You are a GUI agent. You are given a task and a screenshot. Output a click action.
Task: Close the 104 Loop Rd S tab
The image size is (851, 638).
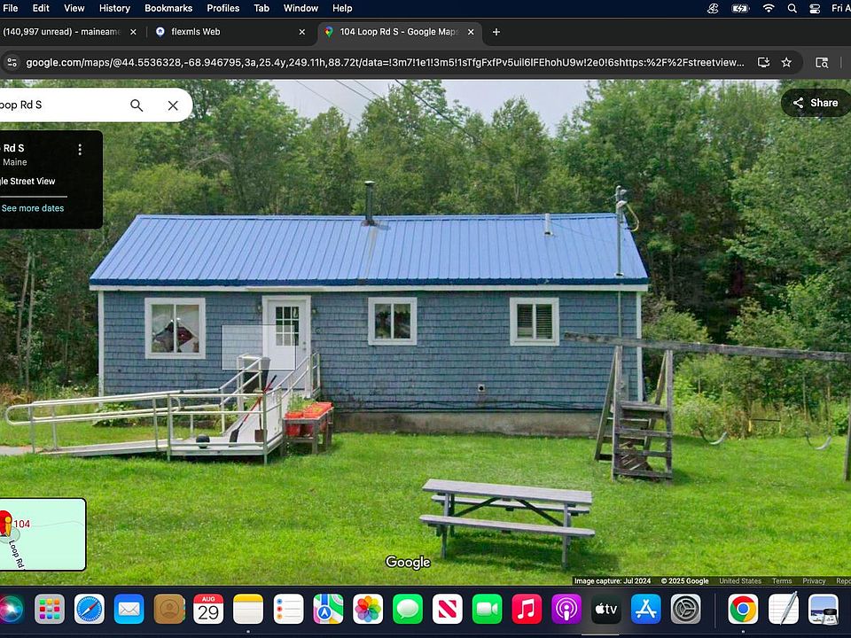tap(471, 32)
